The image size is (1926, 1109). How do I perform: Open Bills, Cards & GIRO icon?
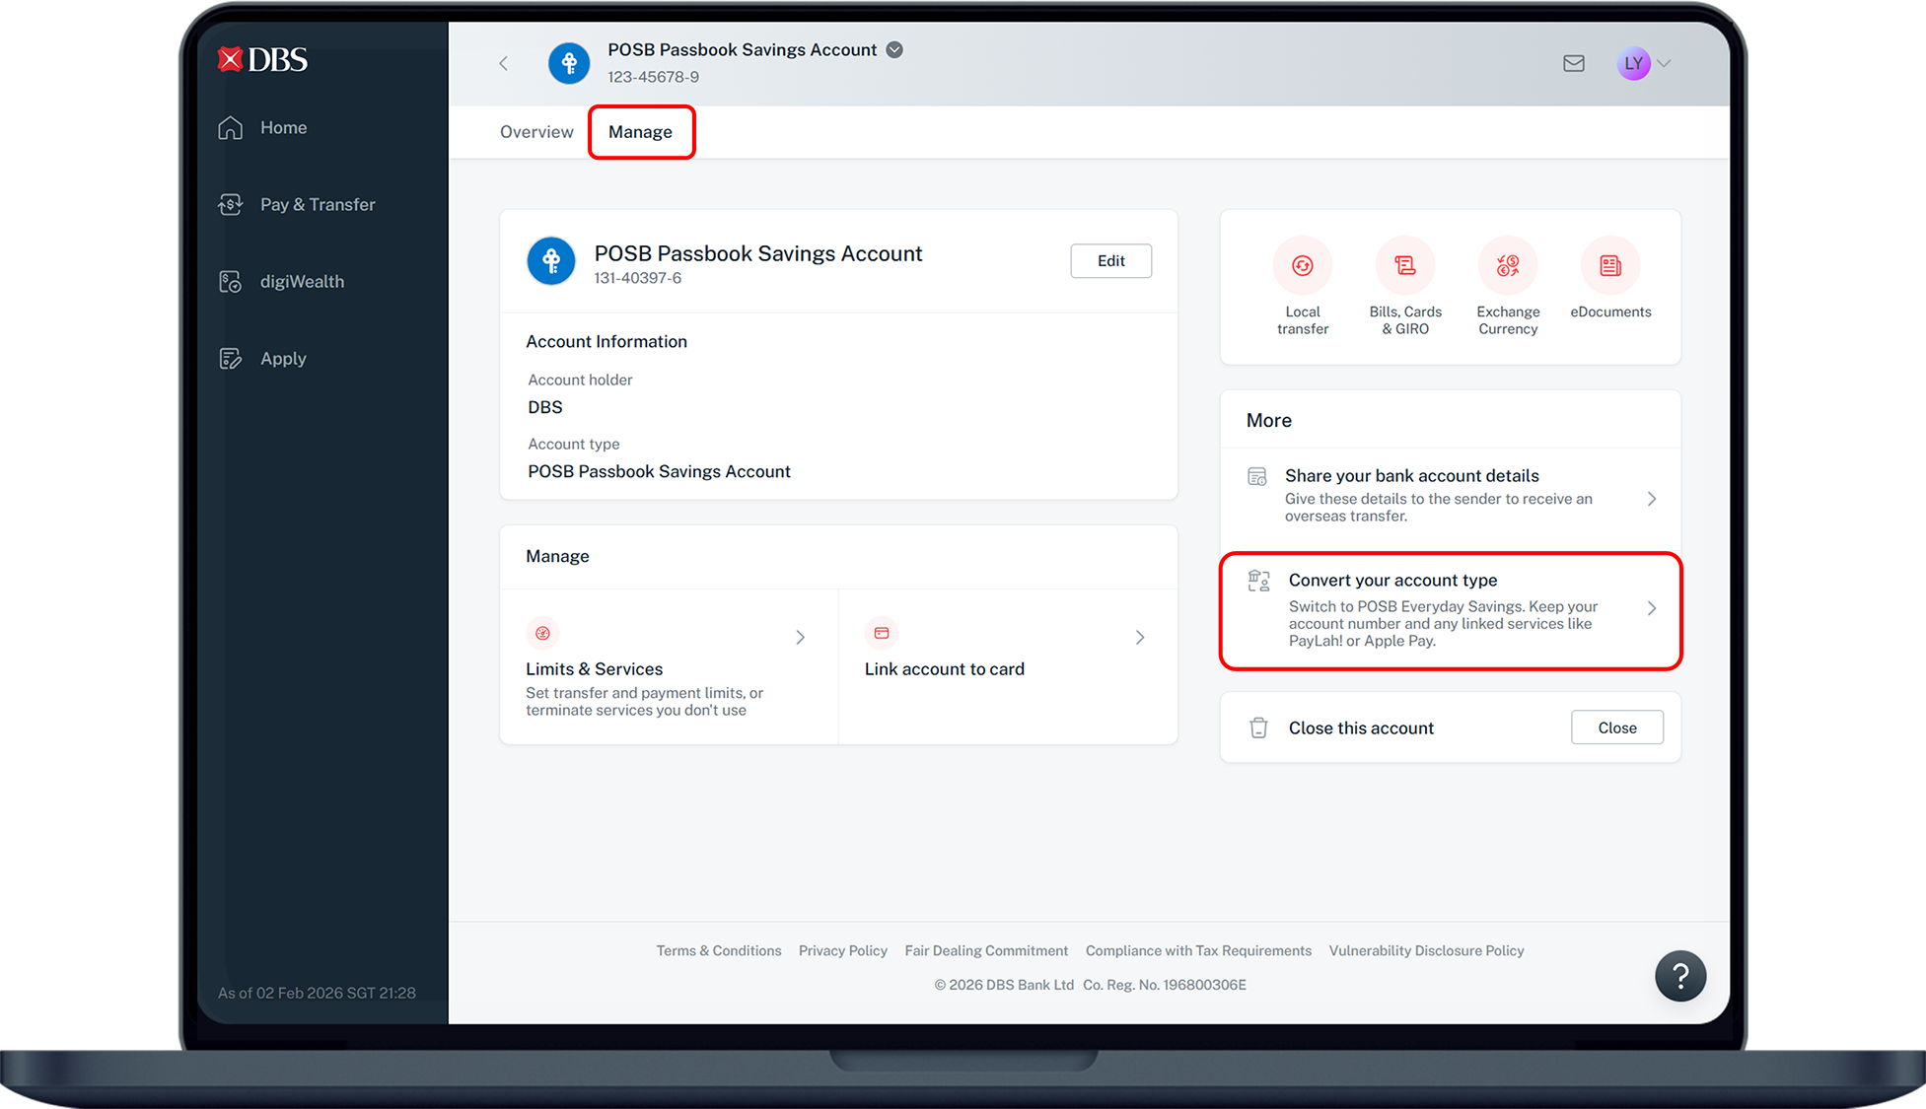pyautogui.click(x=1404, y=266)
